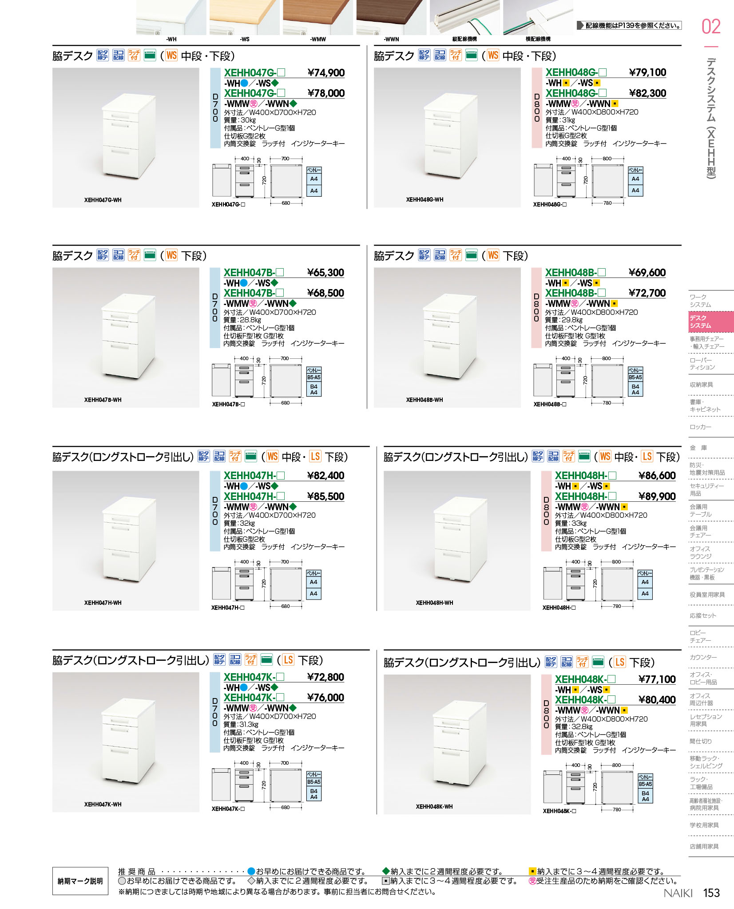This screenshot has width=734, height=909.
Task: Select the -WMW wood color swatch
Action: [x=318, y=18]
